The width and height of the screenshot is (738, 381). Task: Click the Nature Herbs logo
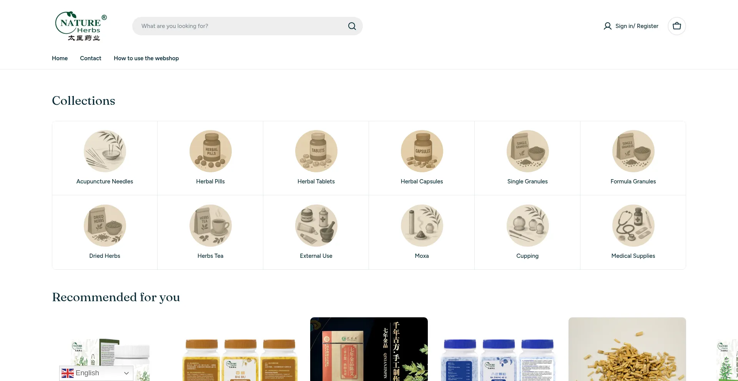point(81,26)
